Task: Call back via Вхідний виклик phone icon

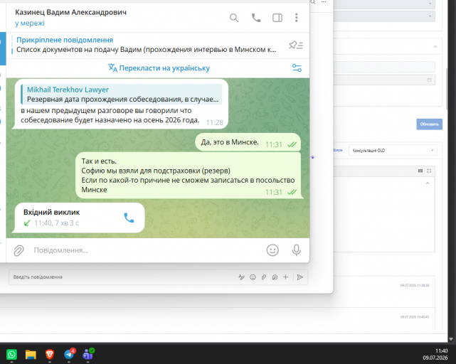Action: [x=129, y=218]
